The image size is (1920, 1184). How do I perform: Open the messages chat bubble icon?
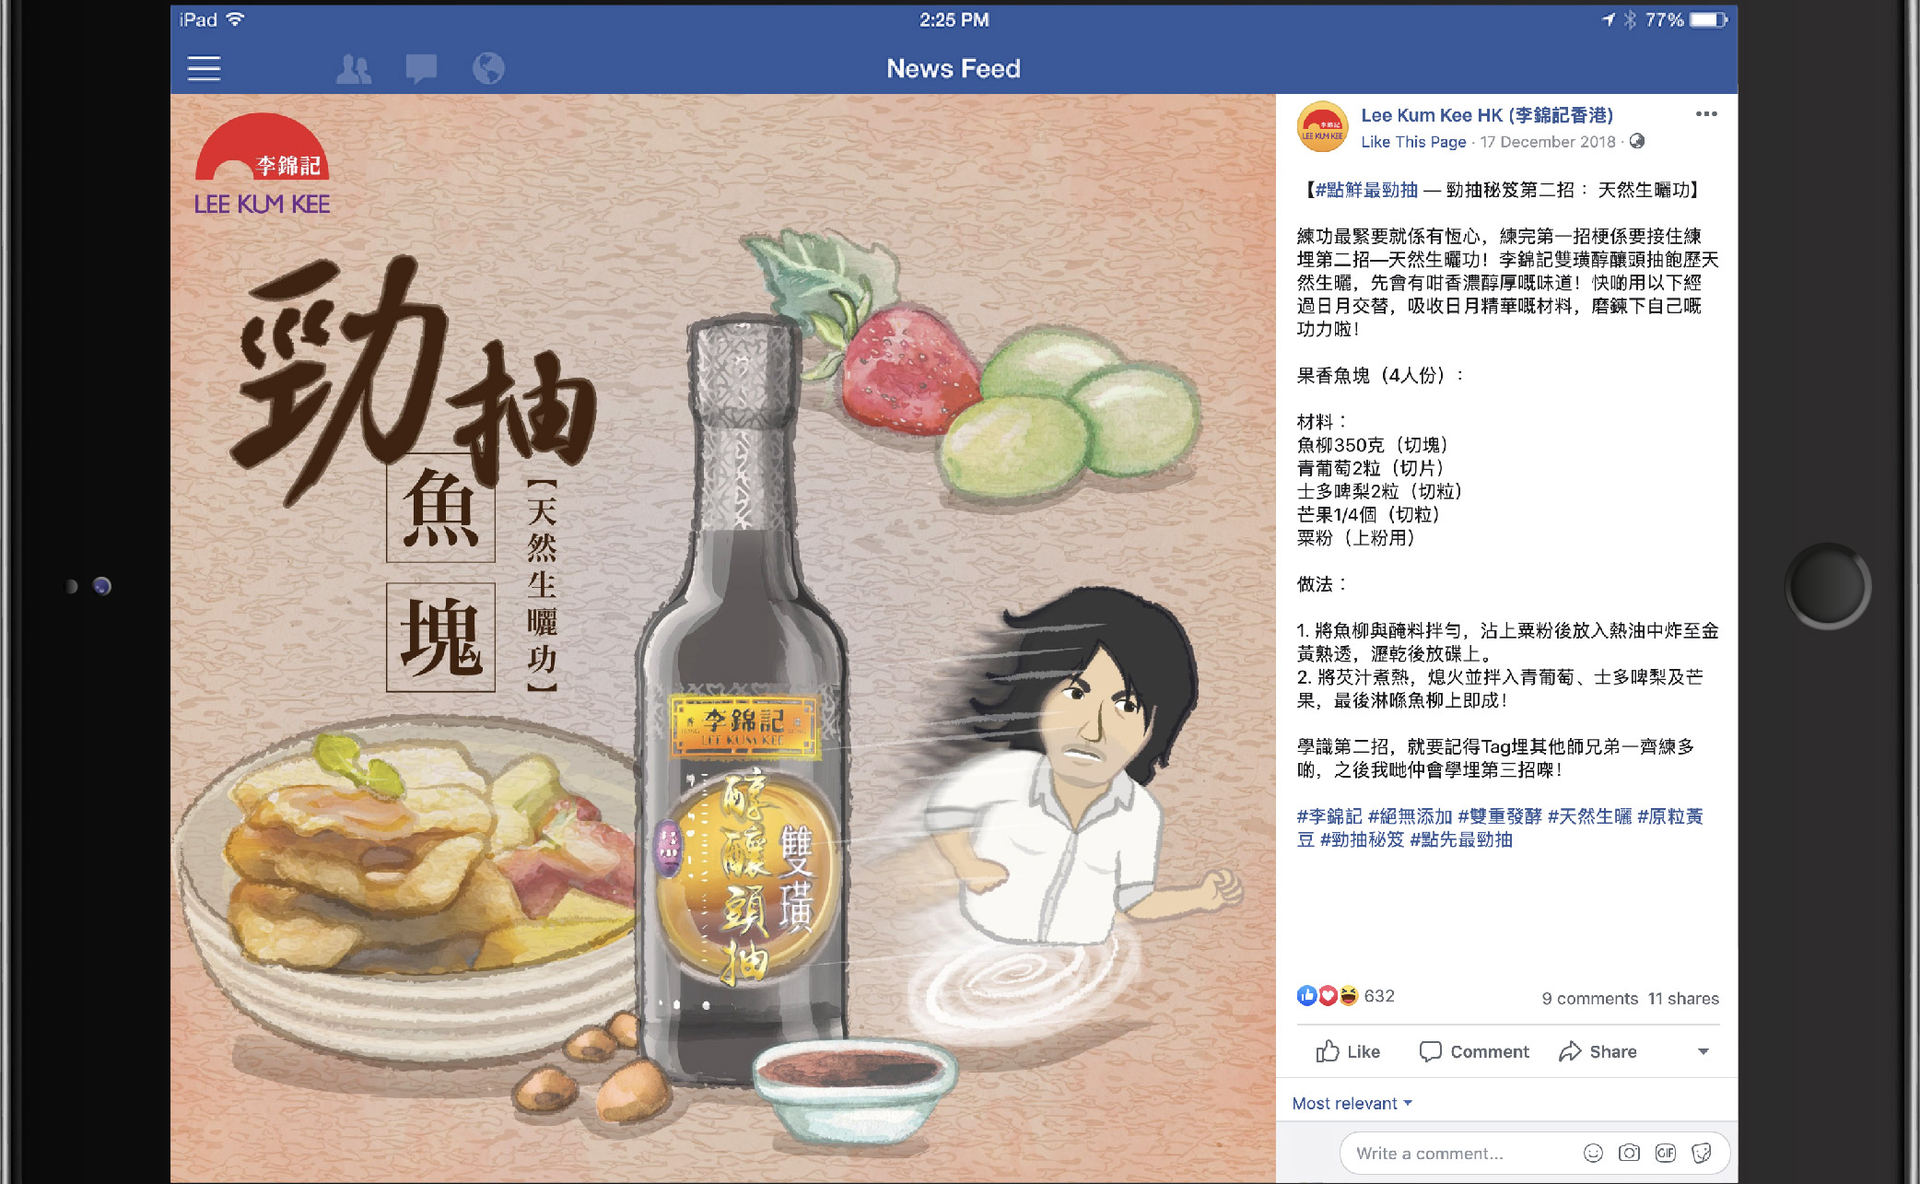coord(421,68)
